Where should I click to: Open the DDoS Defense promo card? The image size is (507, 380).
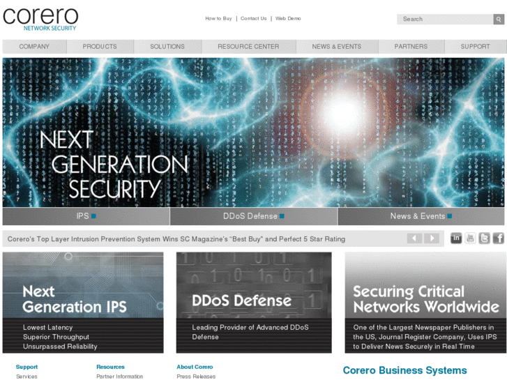click(x=254, y=303)
